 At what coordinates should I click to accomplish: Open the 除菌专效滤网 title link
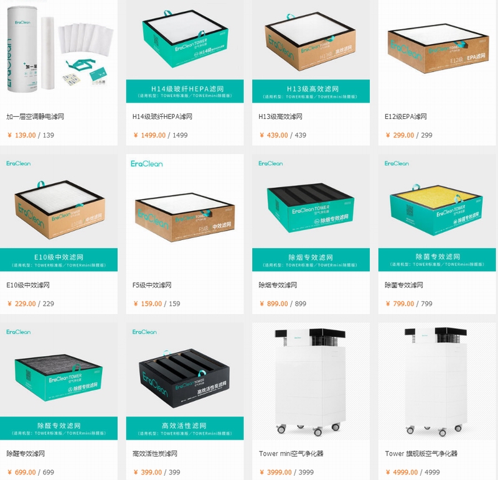(x=403, y=285)
